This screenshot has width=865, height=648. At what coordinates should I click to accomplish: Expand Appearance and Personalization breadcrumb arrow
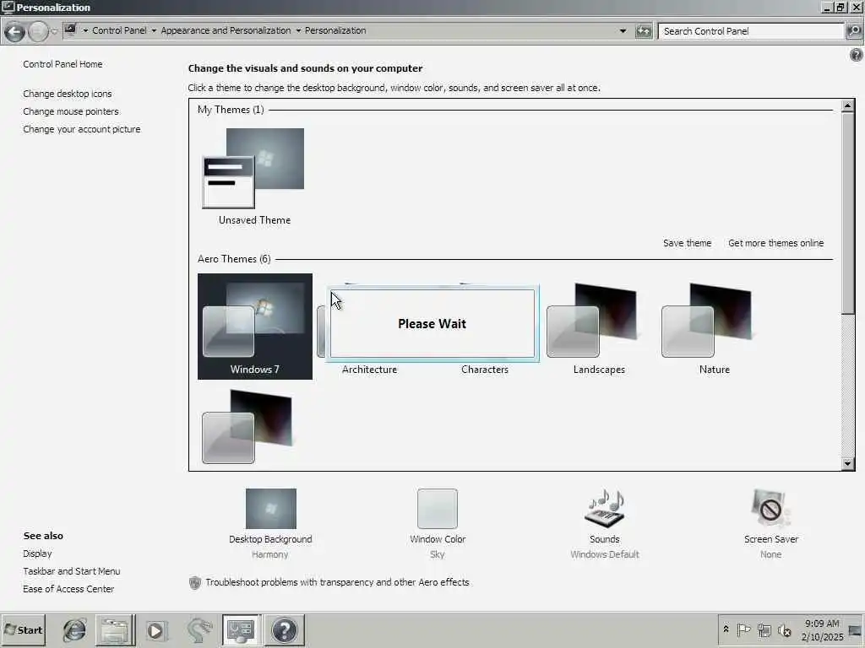click(x=298, y=31)
